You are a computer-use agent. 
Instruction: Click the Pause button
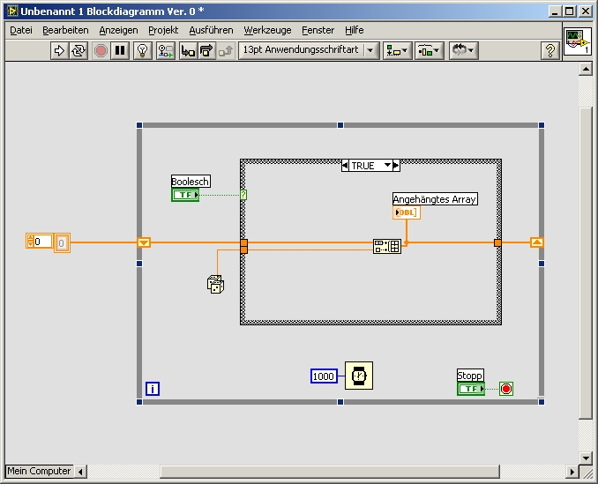[120, 50]
